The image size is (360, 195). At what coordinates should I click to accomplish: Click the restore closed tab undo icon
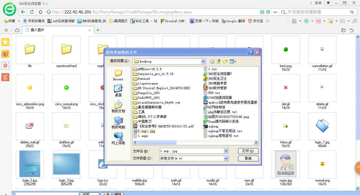coord(352,30)
